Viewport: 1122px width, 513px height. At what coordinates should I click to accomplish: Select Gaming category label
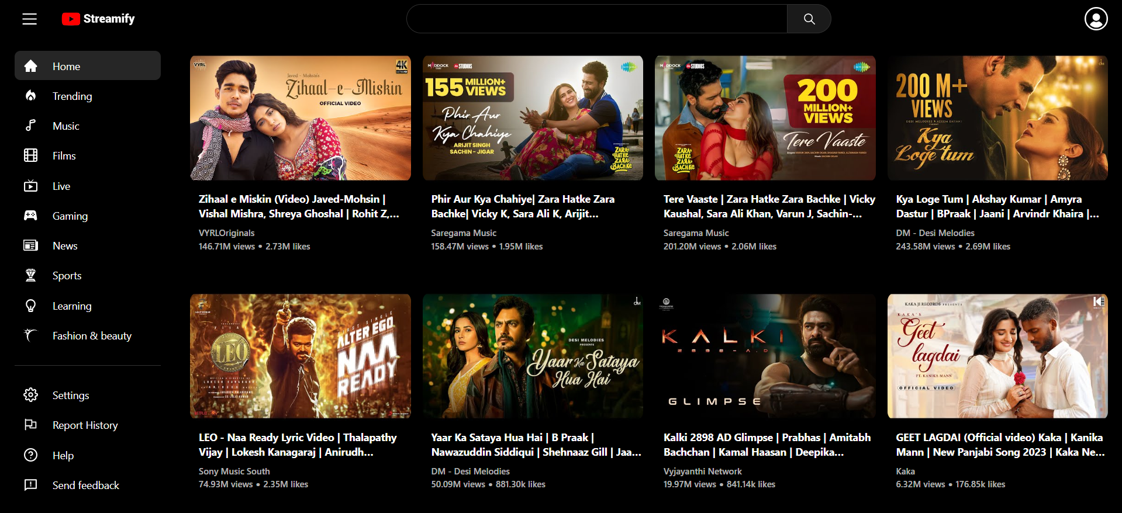tap(70, 216)
